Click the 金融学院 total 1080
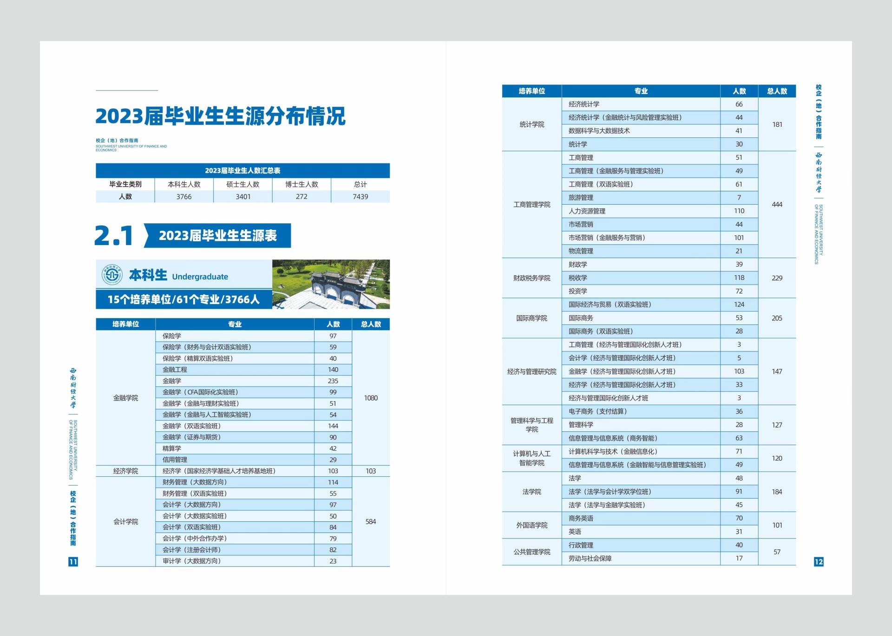 (x=371, y=398)
